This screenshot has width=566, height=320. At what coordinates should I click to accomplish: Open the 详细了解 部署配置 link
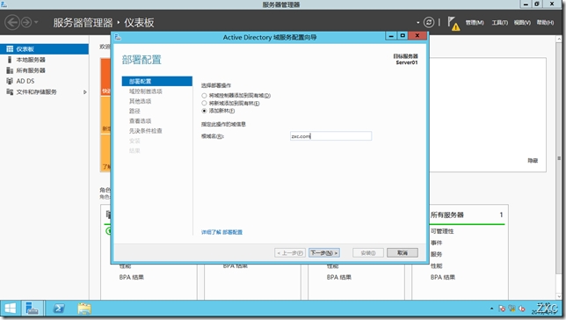click(x=221, y=232)
